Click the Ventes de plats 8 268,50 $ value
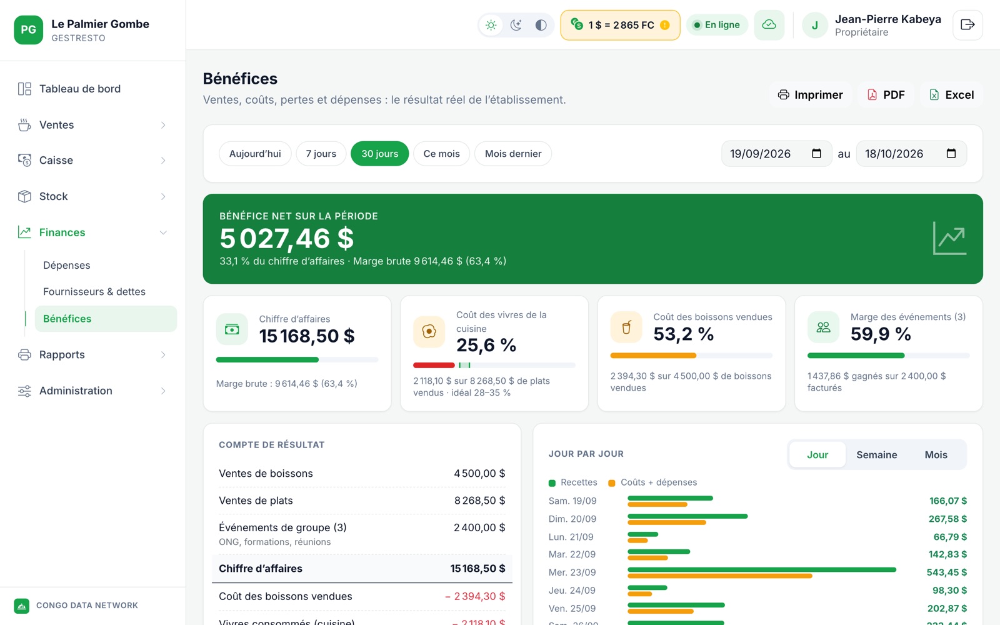The width and height of the screenshot is (1000, 625). click(479, 501)
